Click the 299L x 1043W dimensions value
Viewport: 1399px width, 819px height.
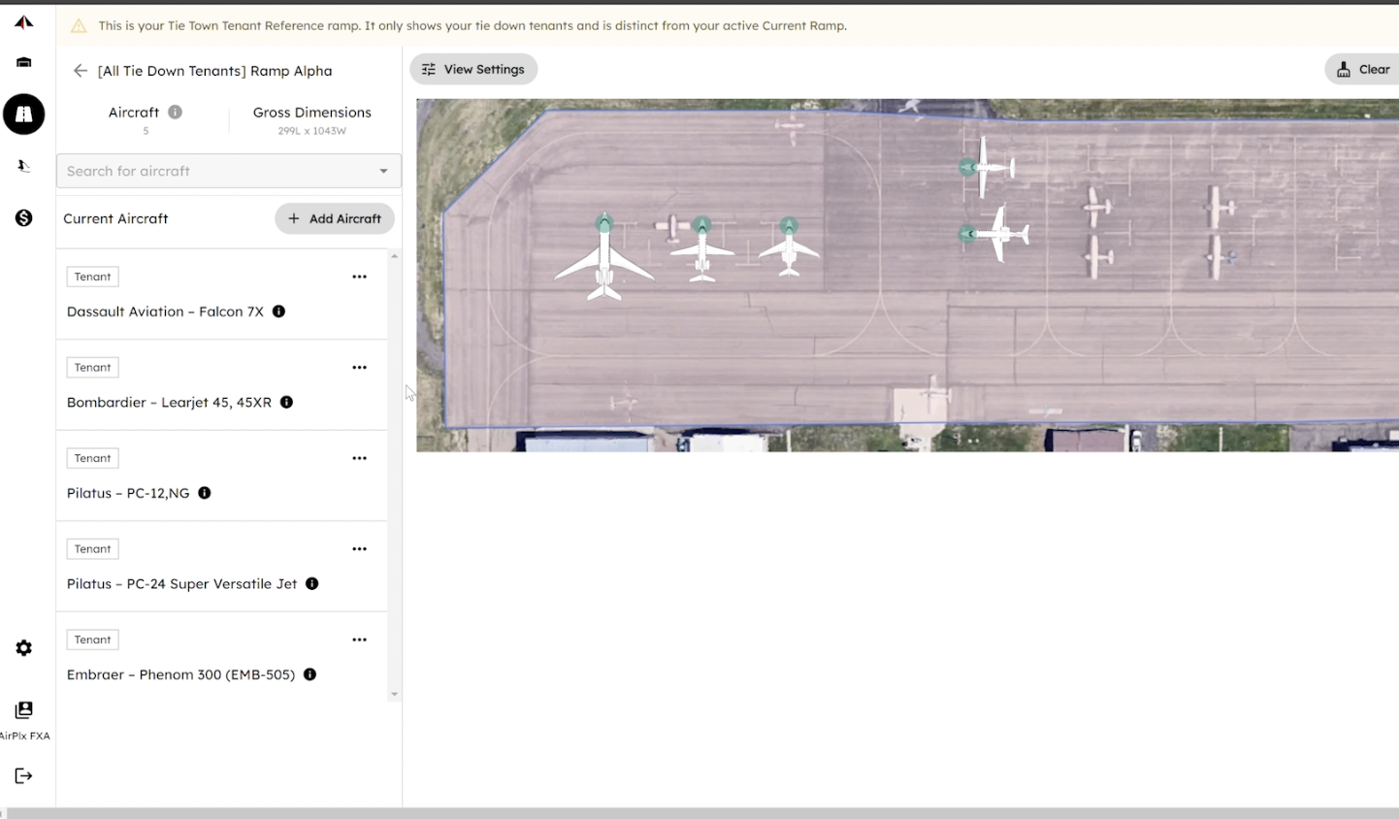312,131
